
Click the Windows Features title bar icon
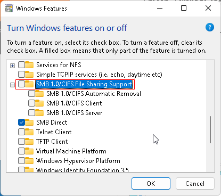point(9,9)
